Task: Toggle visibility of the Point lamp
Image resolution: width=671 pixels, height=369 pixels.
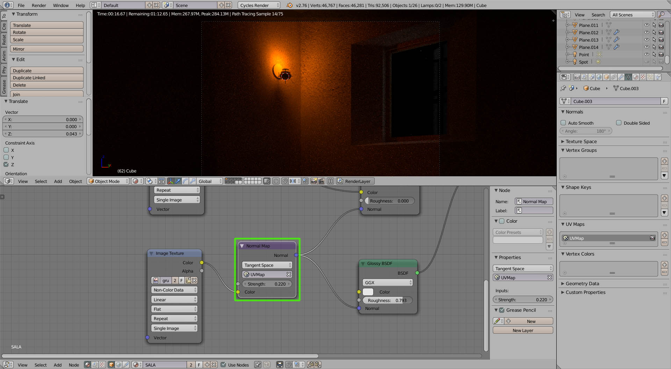Action: point(647,54)
